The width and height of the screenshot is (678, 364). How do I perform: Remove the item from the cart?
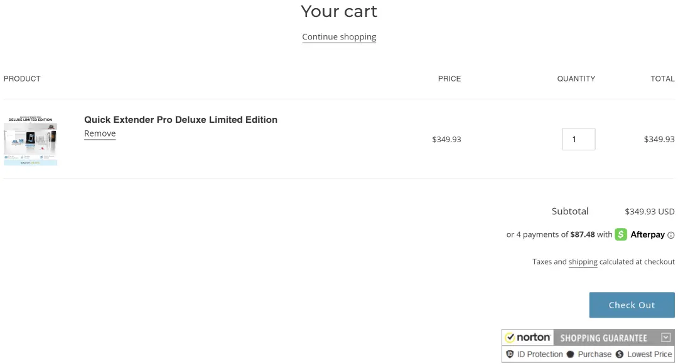click(100, 133)
